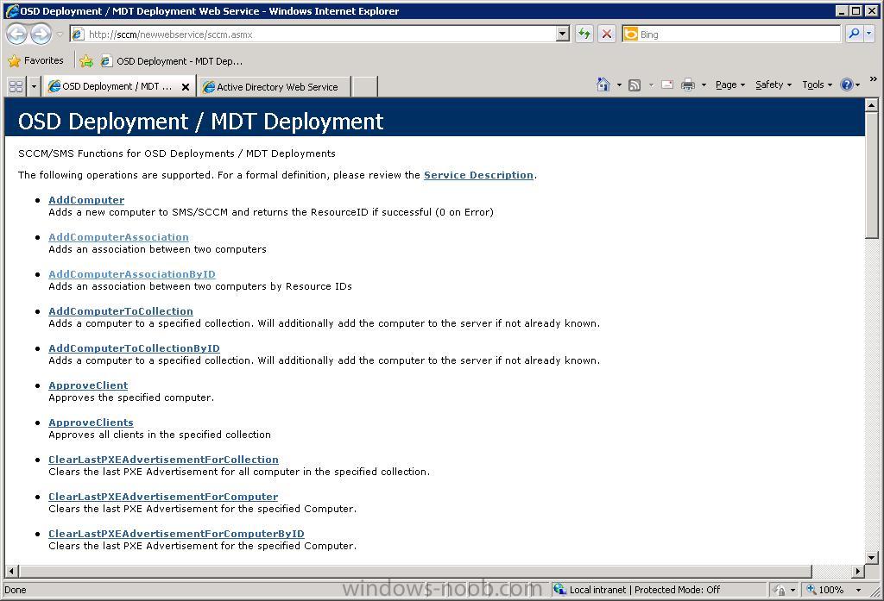Viewport: 884px width, 601px height.
Task: Open the Tools menu
Action: pyautogui.click(x=817, y=85)
